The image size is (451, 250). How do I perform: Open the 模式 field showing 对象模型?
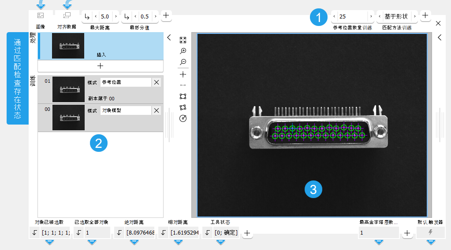126,110
